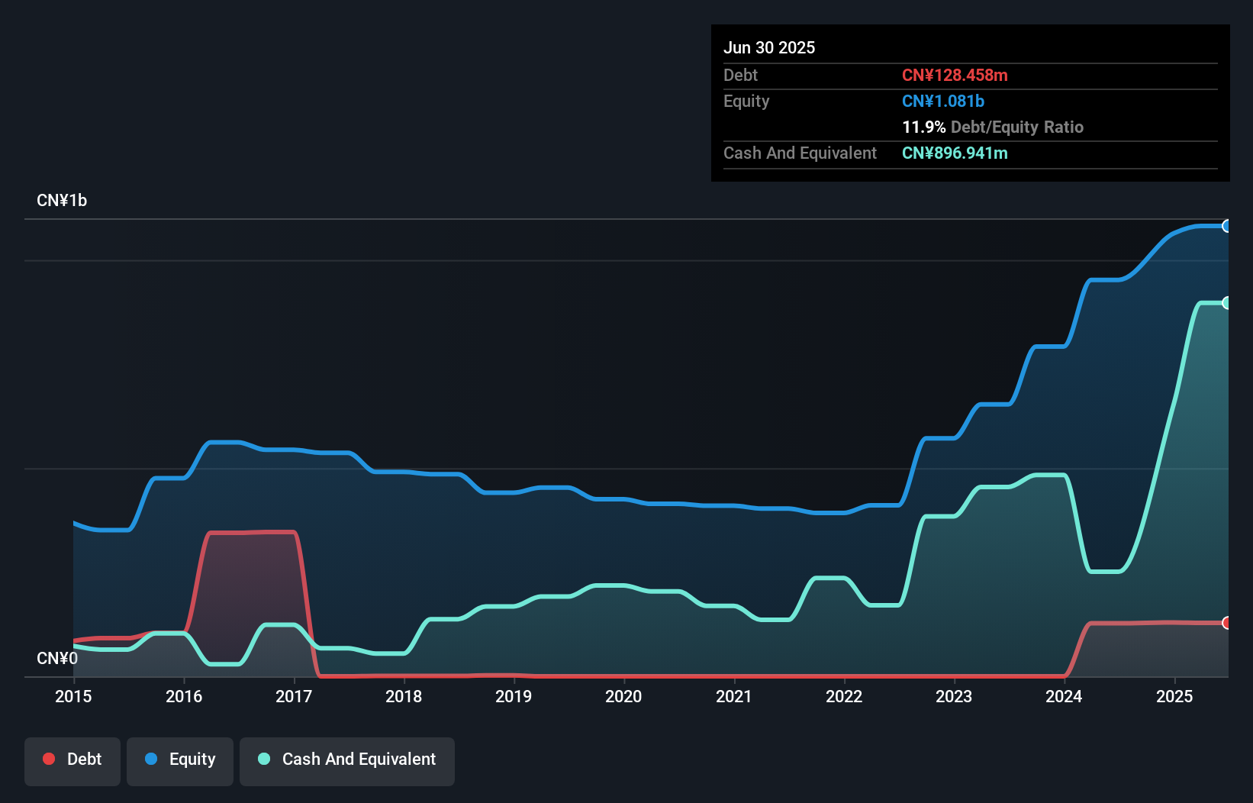Select the Debt endpoint marker on chart edge
This screenshot has width=1253, height=803.
(1226, 624)
